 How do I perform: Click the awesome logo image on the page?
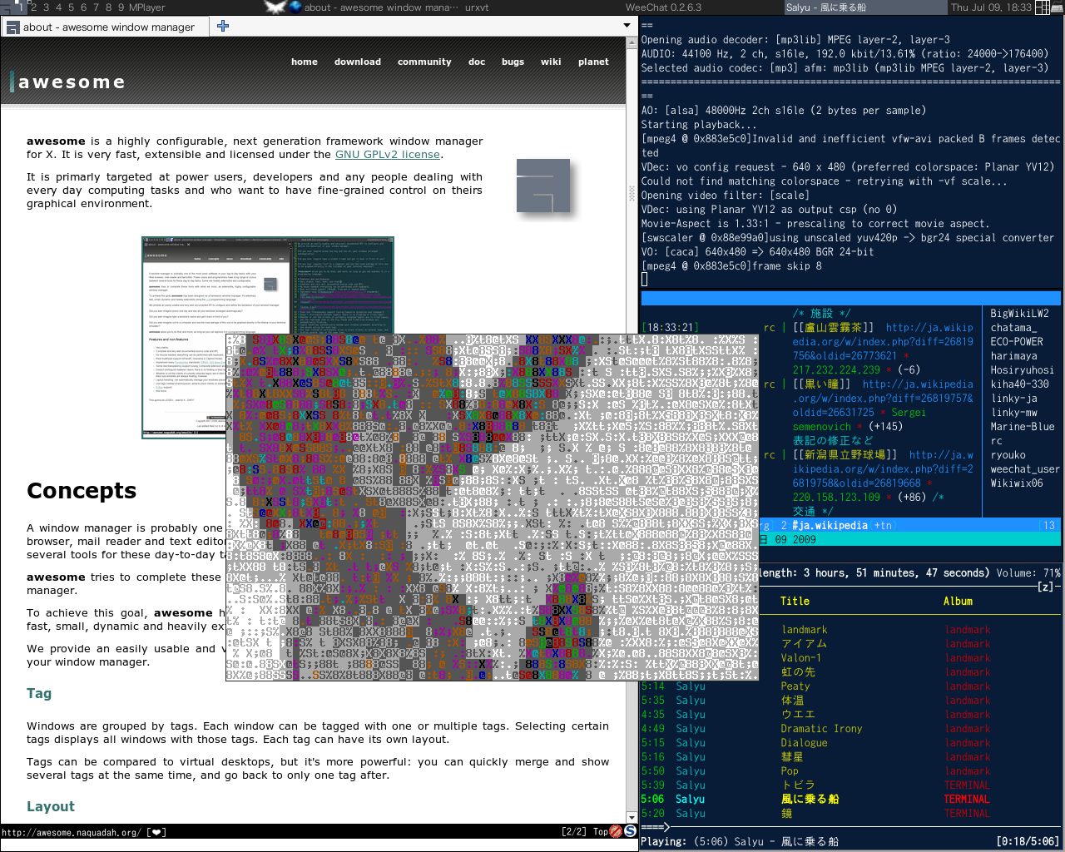click(542, 186)
